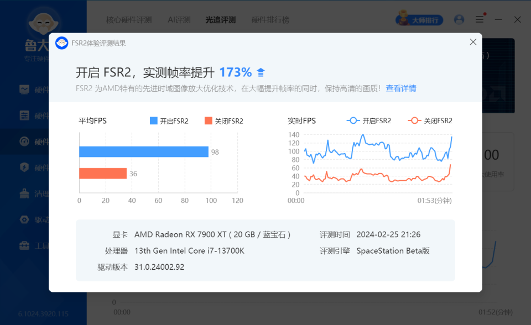Minimize the main window
Screen dimensions: 531x325
498,20
